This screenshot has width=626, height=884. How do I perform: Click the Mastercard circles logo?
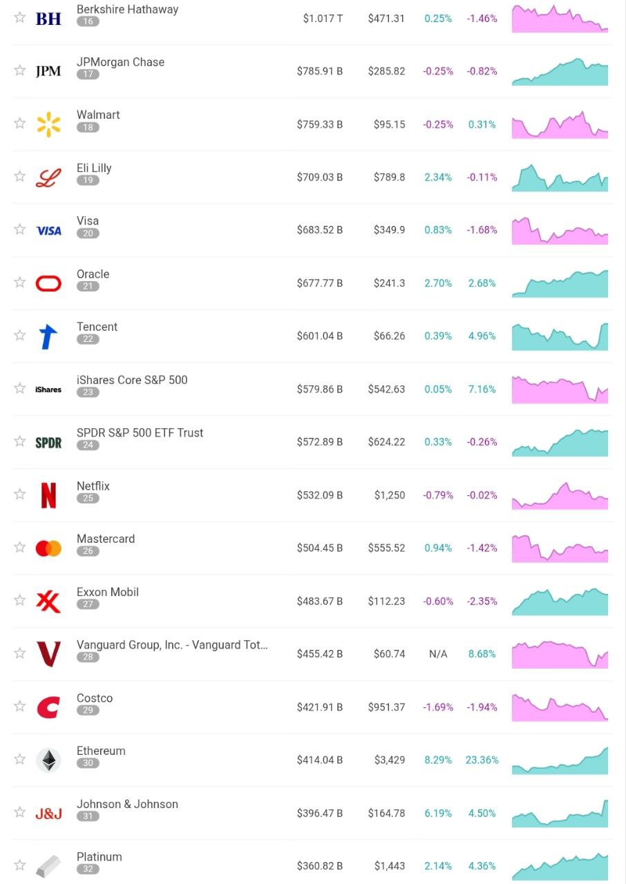pos(48,548)
